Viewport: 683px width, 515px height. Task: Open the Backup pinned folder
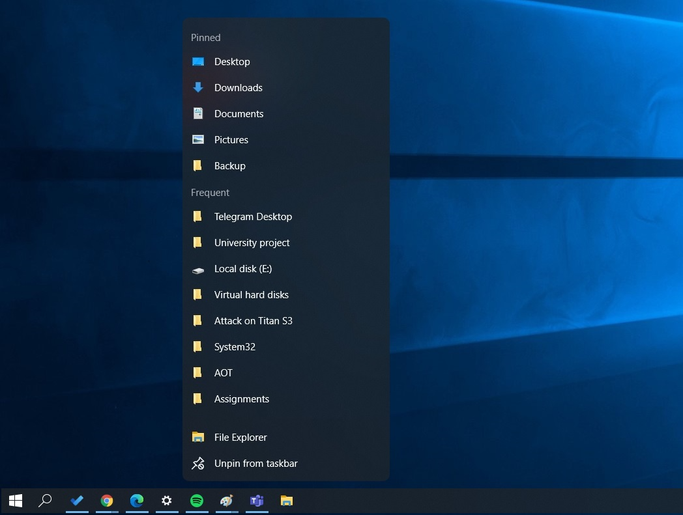(x=229, y=165)
